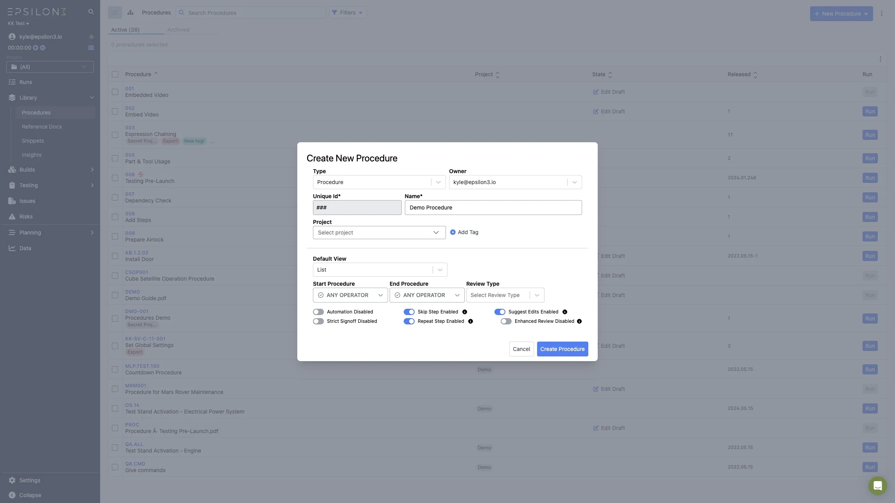
Task: Click the Cancel button
Action: point(521,349)
